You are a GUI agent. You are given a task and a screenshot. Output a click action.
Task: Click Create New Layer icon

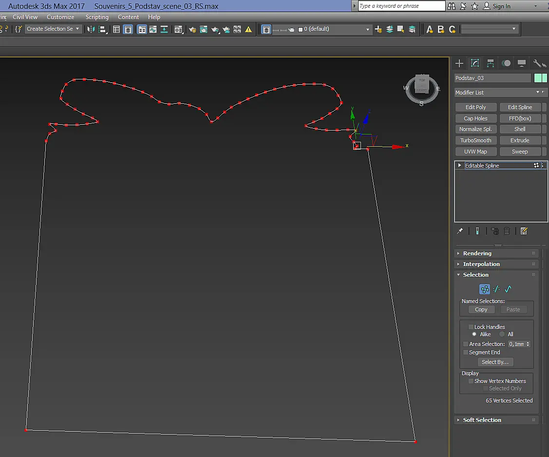pos(379,29)
